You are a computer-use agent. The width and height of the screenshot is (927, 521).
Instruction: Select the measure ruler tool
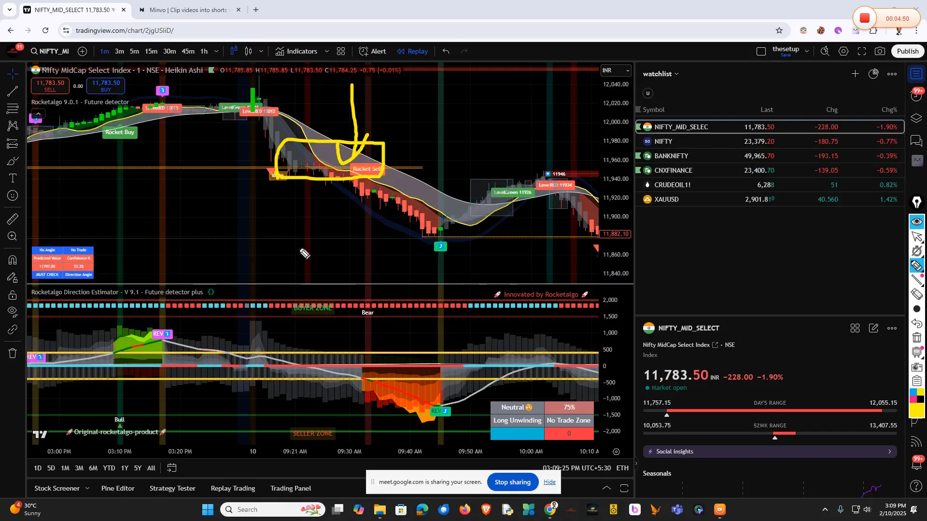pos(12,219)
